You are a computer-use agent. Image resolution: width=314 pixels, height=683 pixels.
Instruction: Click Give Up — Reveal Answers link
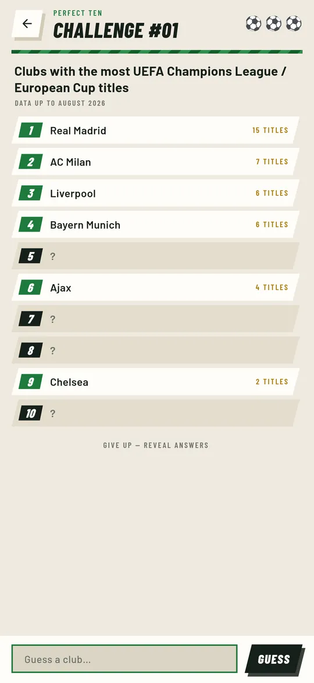point(156,445)
